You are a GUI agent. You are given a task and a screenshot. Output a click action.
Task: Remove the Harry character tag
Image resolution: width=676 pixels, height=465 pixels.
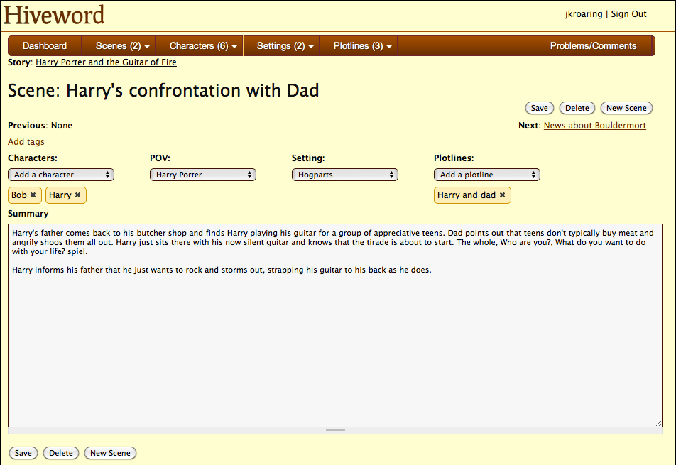(x=77, y=195)
